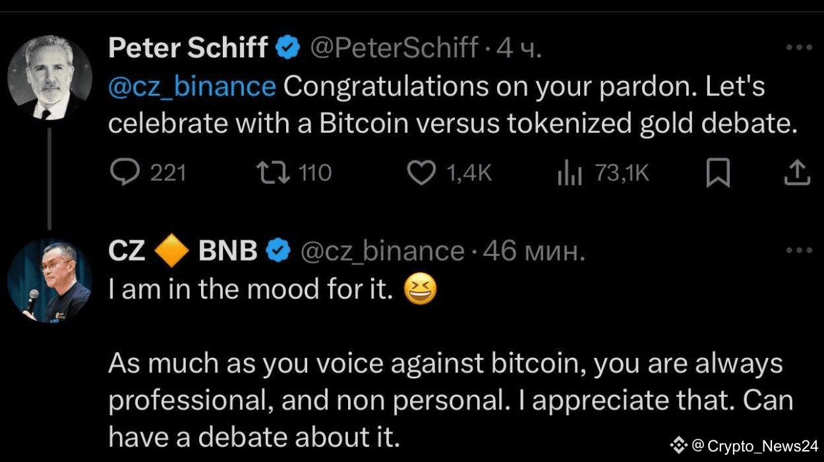The width and height of the screenshot is (824, 462).
Task: Open CZ's reply text about debate
Action: (x=448, y=400)
